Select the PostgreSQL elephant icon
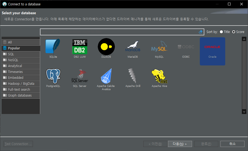This screenshot has width=248, height=151. (x=53, y=76)
